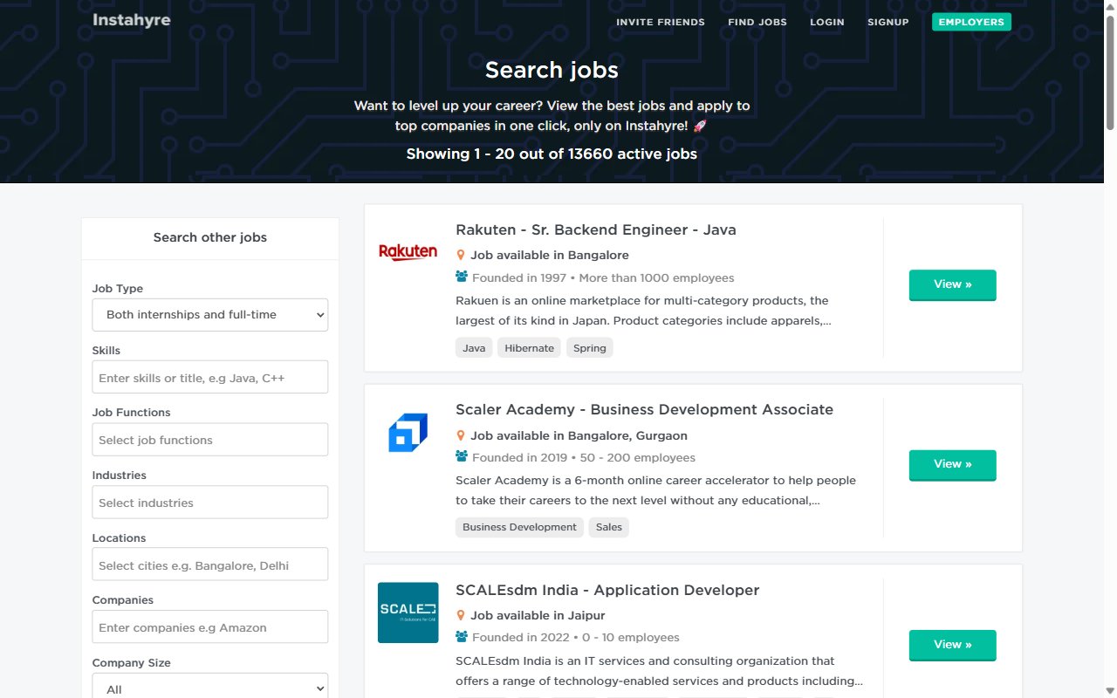Click the Industries select field

click(x=210, y=503)
